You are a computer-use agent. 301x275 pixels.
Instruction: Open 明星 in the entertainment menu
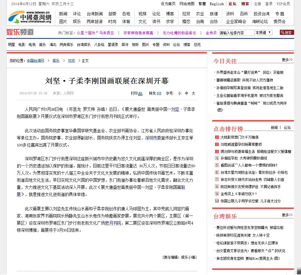pos(11,45)
